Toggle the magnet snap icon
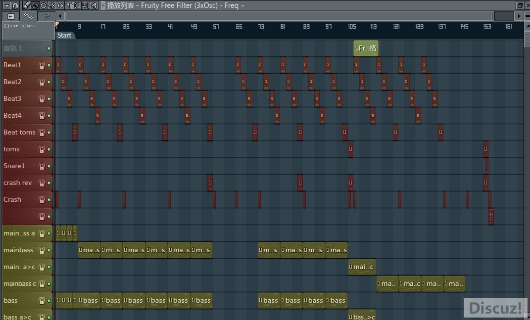 tap(15, 5)
